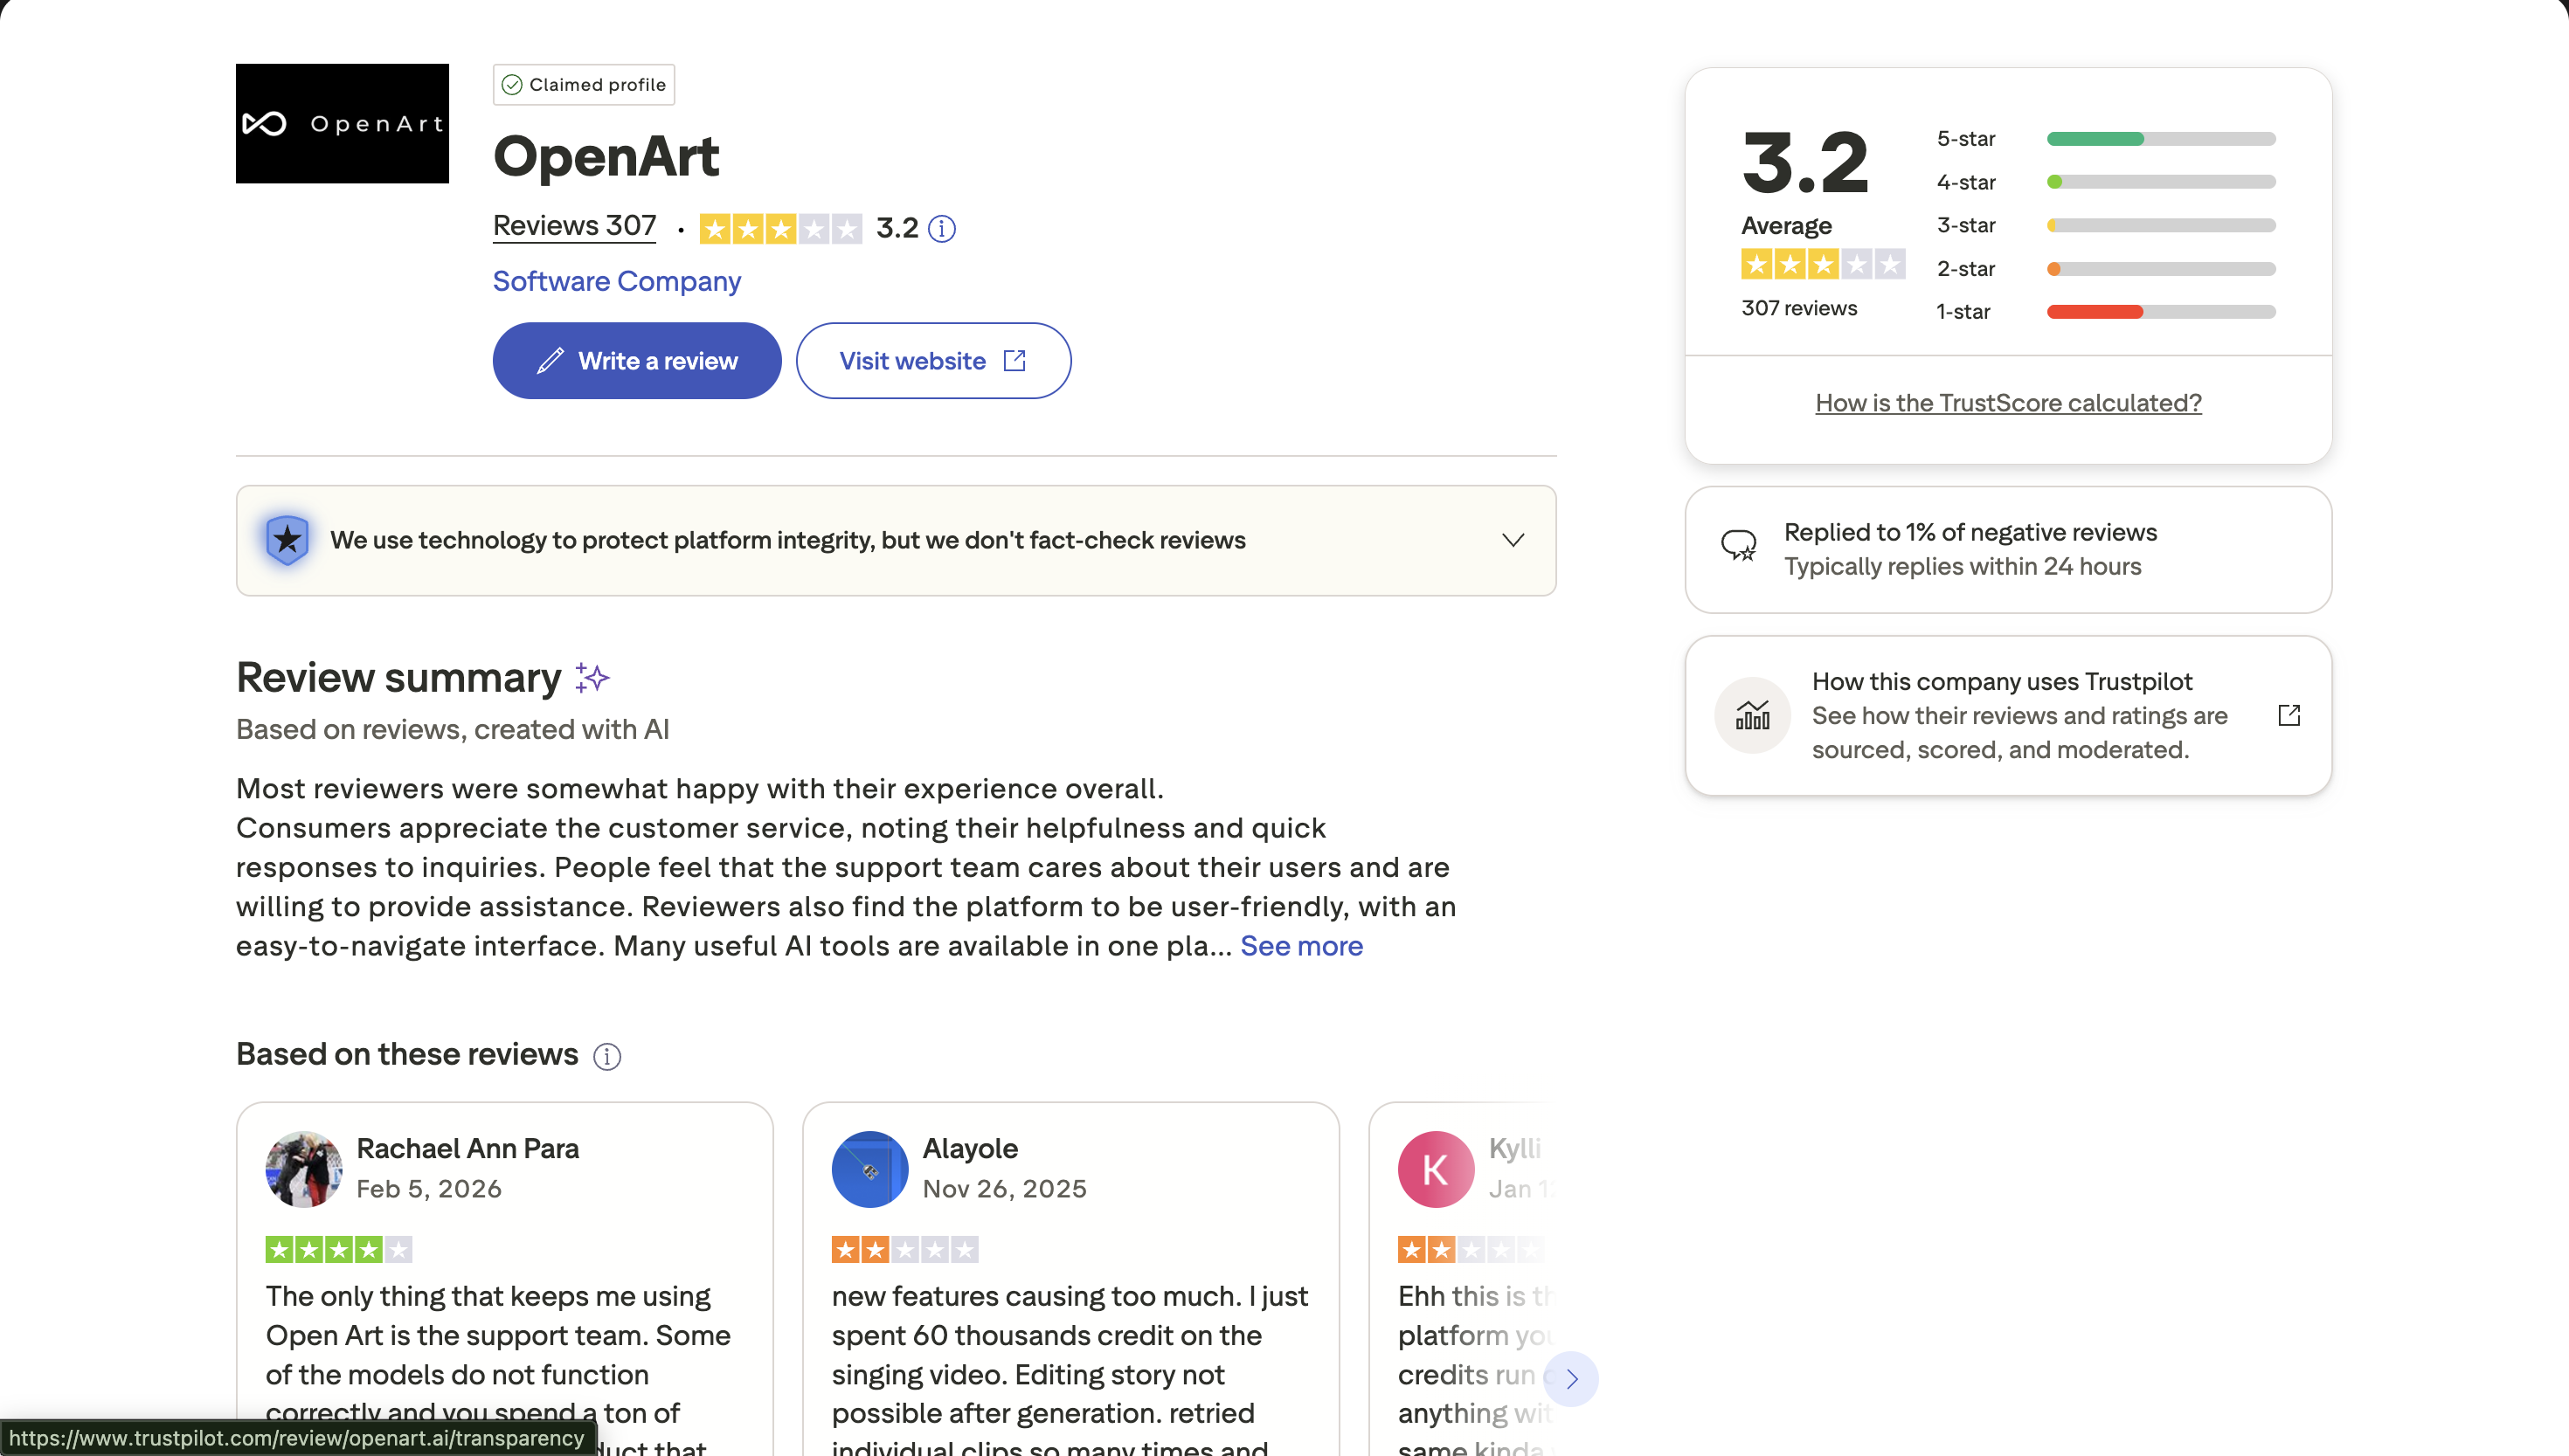2569x1456 pixels.
Task: Open Reviews 307 tab
Action: tap(573, 226)
